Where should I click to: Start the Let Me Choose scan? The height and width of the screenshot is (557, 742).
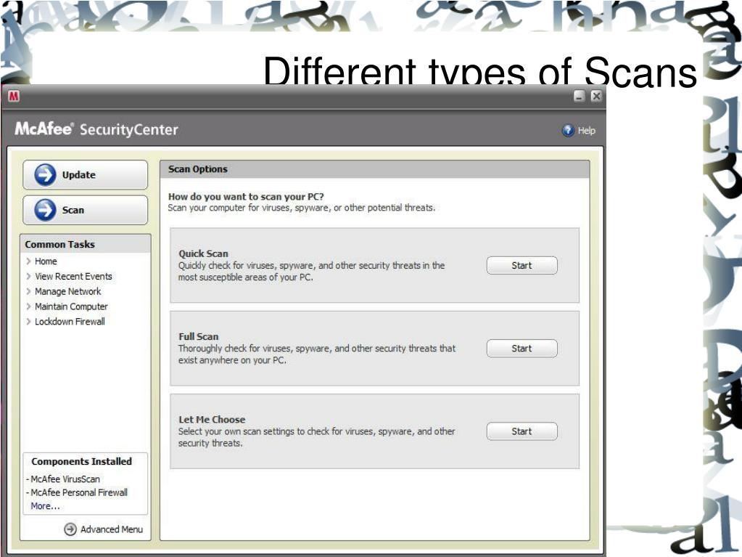pyautogui.click(x=522, y=431)
